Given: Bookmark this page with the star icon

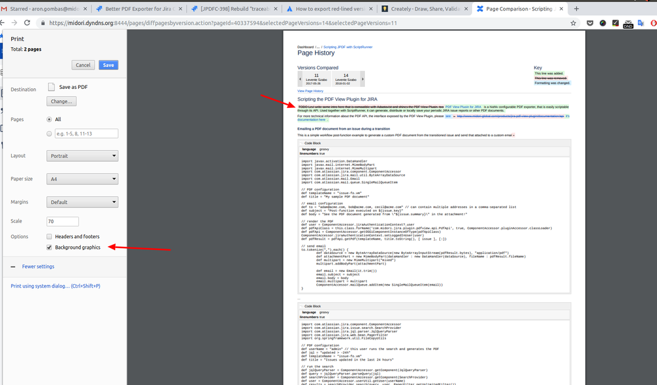Looking at the screenshot, I should coord(573,23).
